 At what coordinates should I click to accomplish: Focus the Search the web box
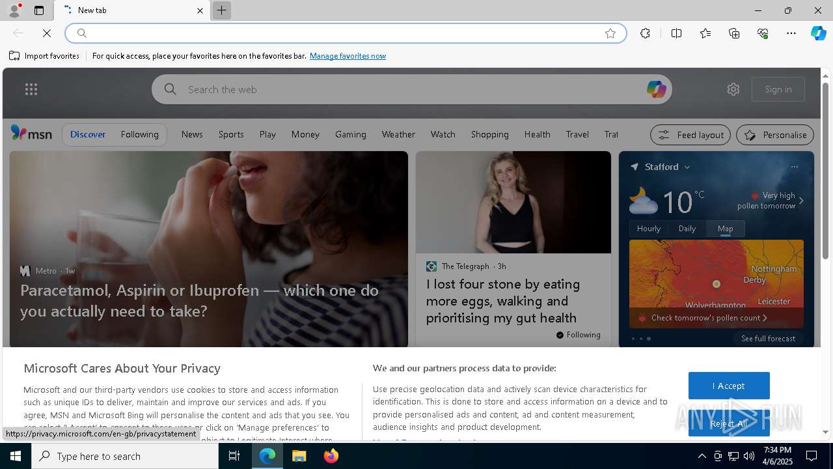pos(412,89)
